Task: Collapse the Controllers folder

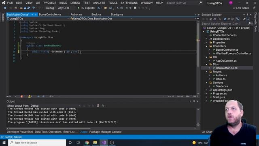Action: click(206, 46)
